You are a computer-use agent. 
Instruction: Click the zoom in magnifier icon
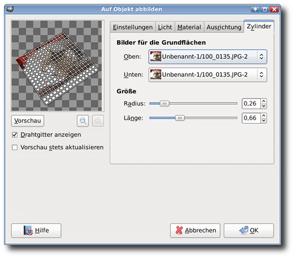pyautogui.click(x=98, y=121)
